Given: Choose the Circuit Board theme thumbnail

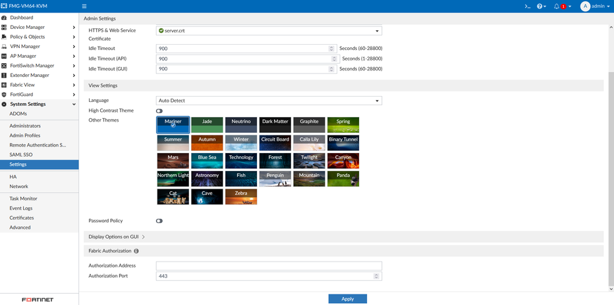Looking at the screenshot, I should (275, 143).
